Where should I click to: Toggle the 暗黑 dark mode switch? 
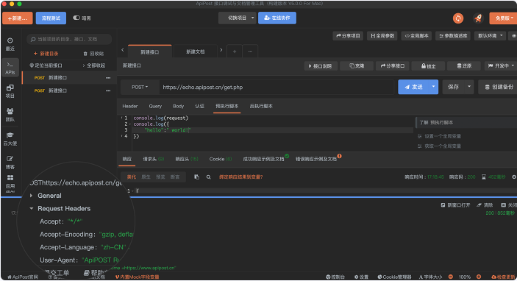click(76, 18)
